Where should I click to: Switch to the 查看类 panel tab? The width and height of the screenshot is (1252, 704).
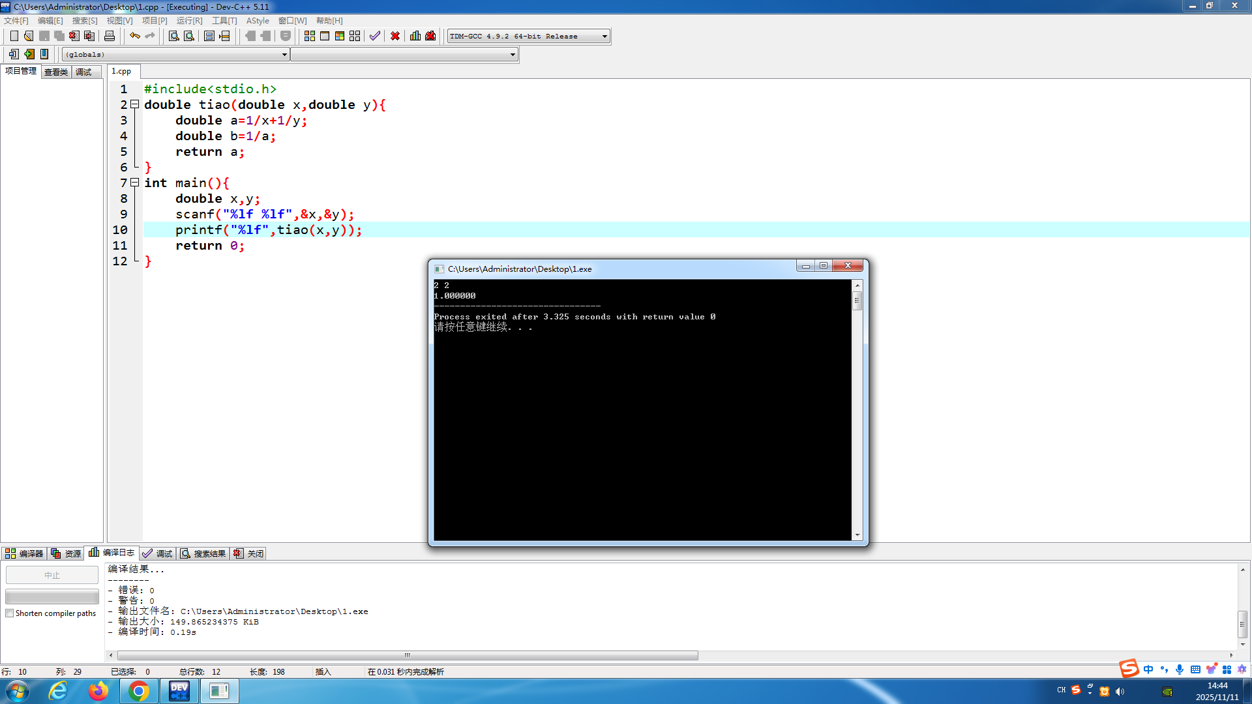click(x=56, y=72)
